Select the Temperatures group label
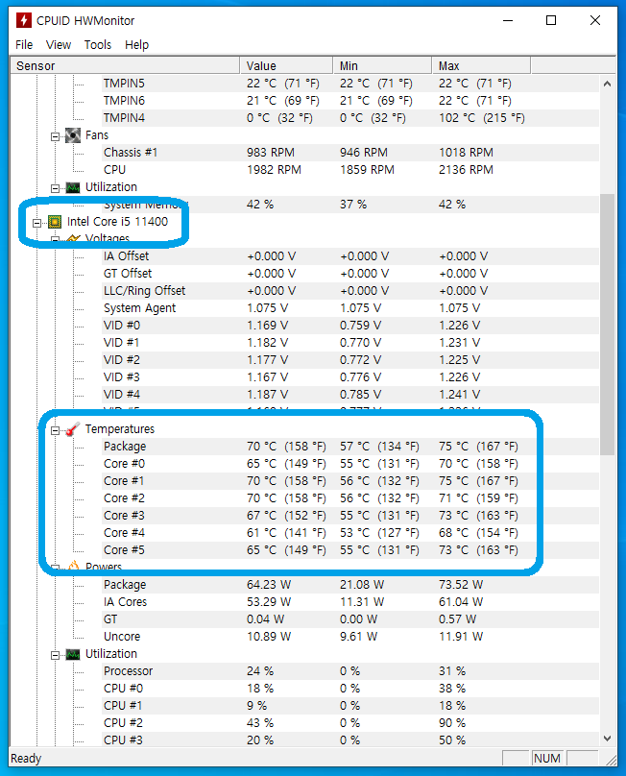 click(x=120, y=429)
